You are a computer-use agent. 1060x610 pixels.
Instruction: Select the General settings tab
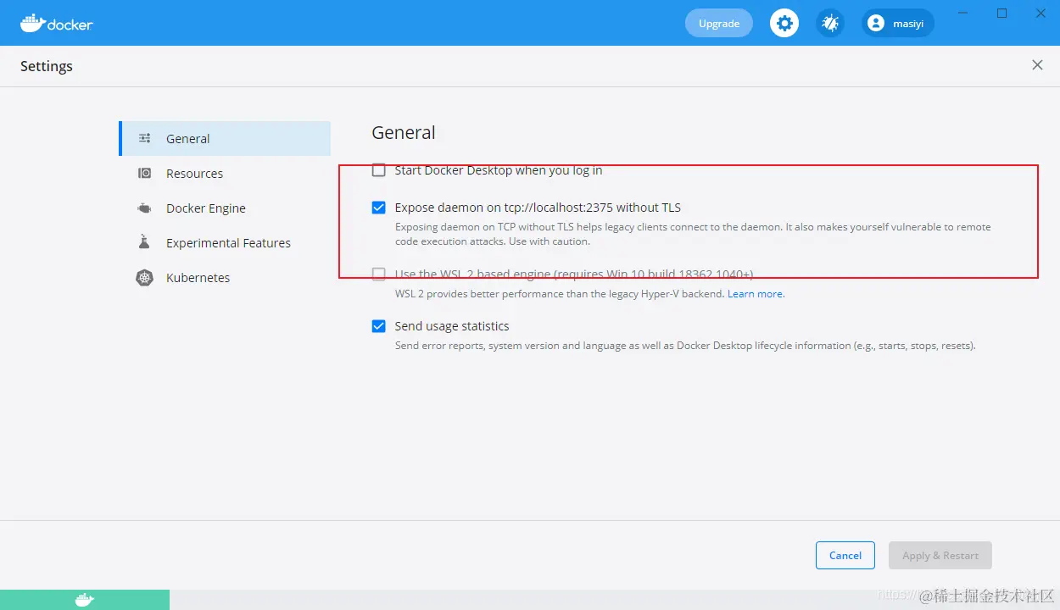[x=225, y=139]
